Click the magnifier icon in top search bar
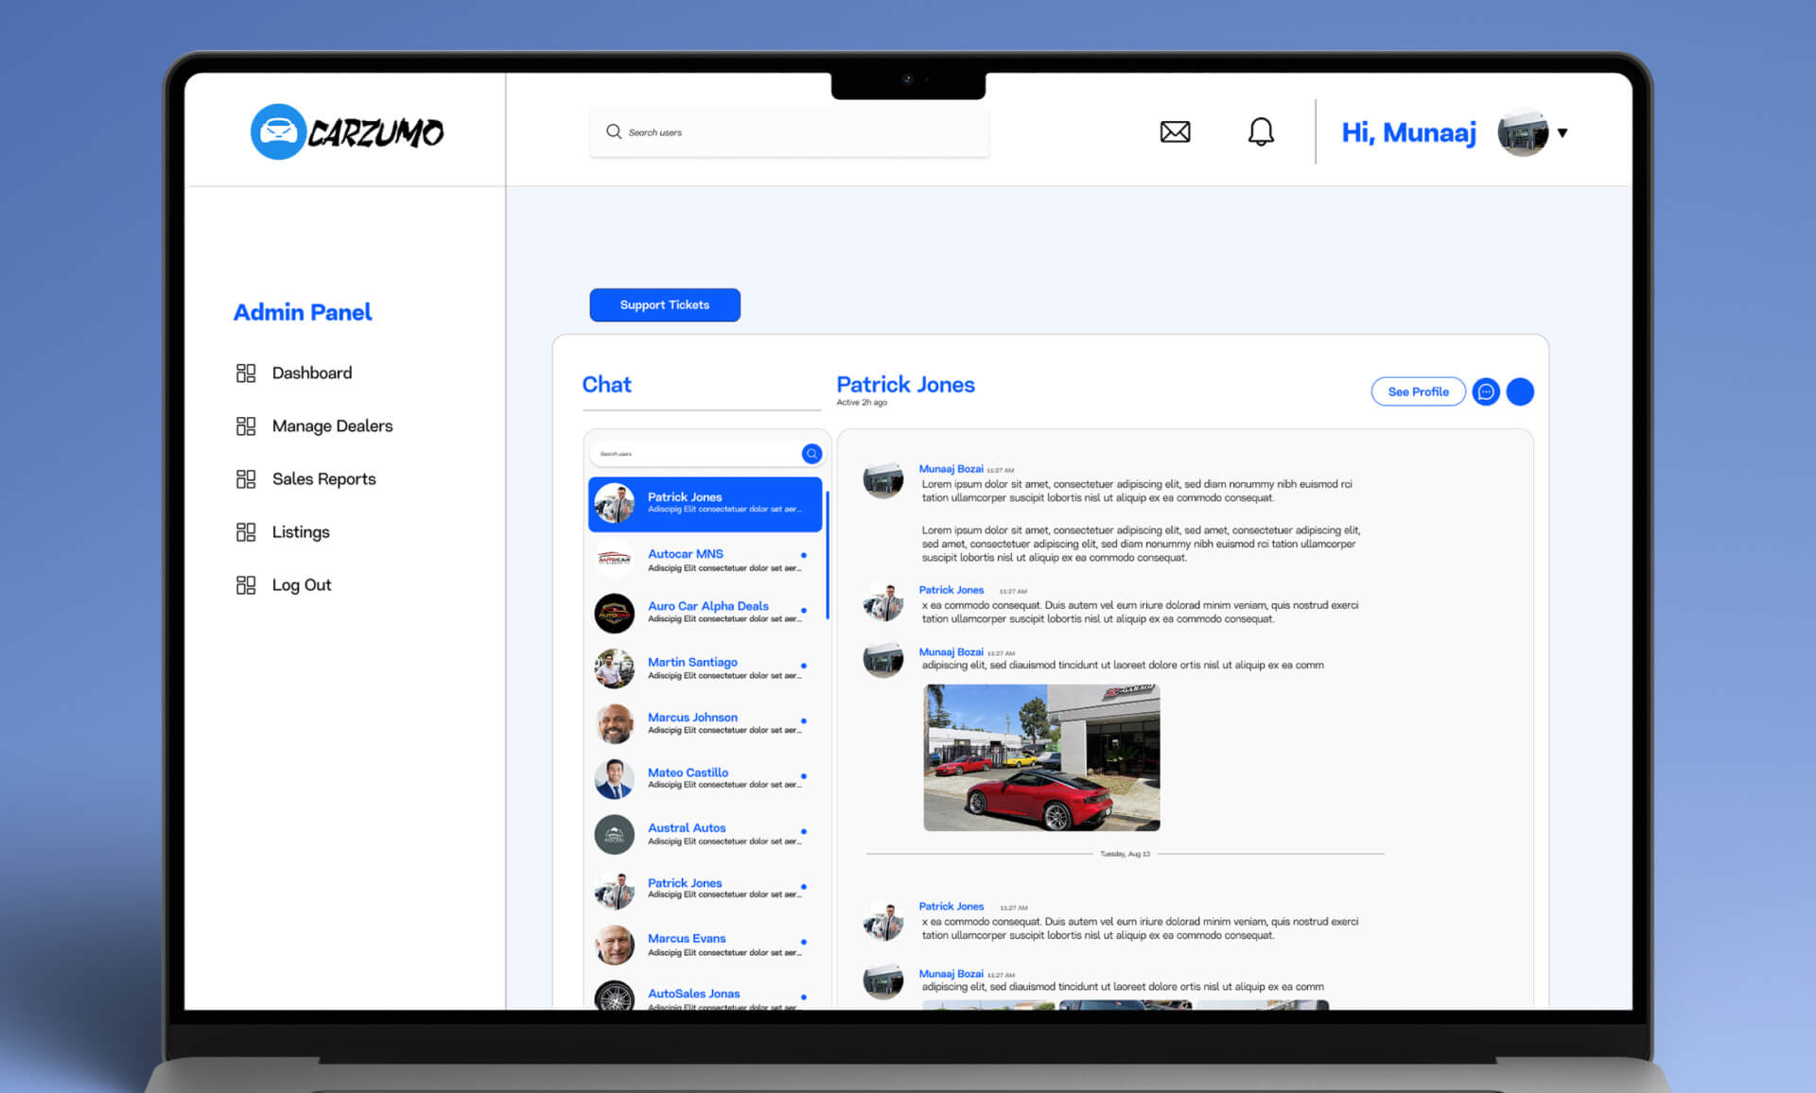The height and width of the screenshot is (1093, 1816). pos(614,132)
